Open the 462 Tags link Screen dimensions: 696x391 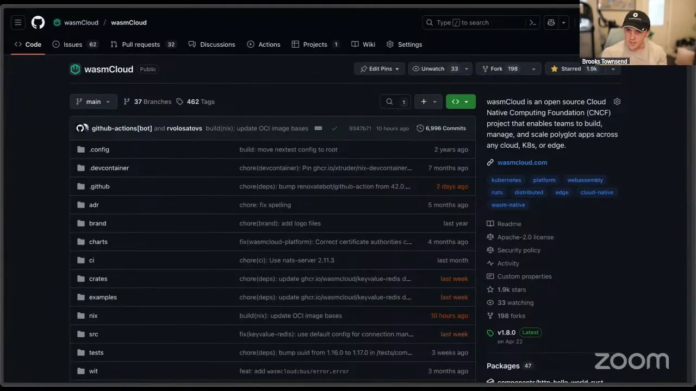click(195, 102)
